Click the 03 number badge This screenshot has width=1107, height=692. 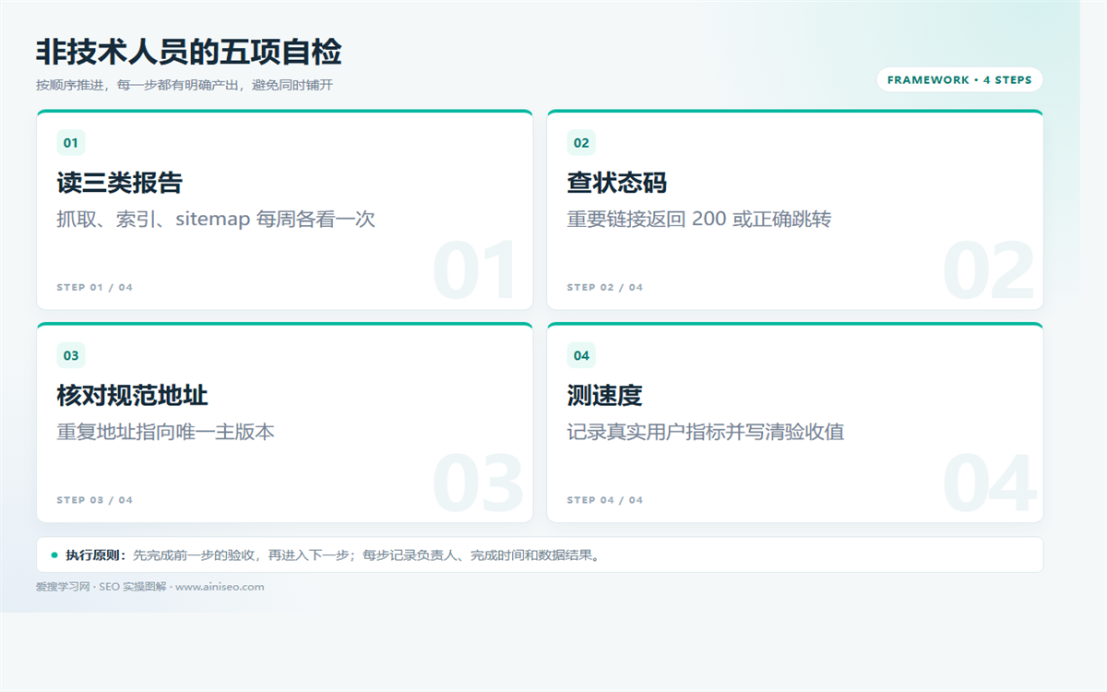pyautogui.click(x=71, y=356)
